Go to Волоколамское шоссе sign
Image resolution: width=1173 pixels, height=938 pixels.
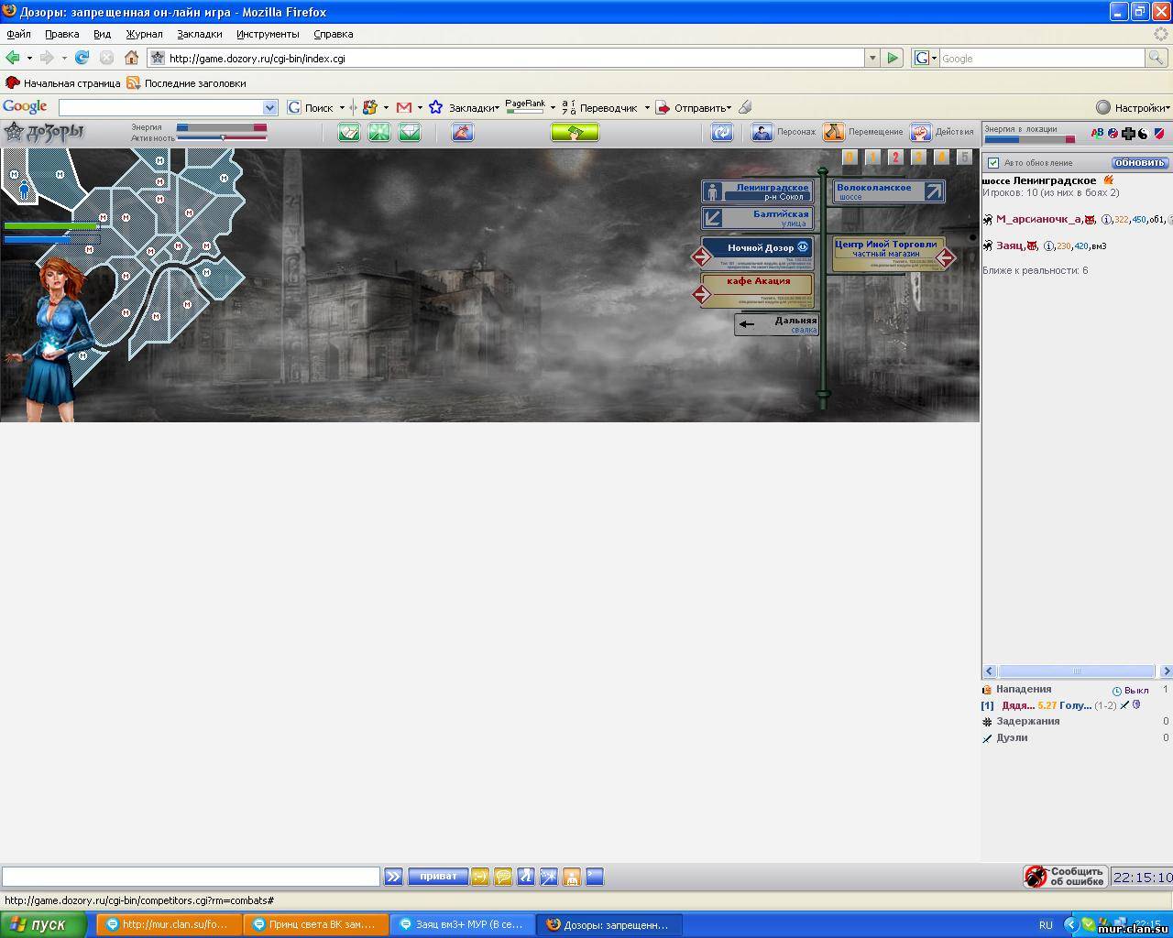pyautogui.click(x=889, y=191)
